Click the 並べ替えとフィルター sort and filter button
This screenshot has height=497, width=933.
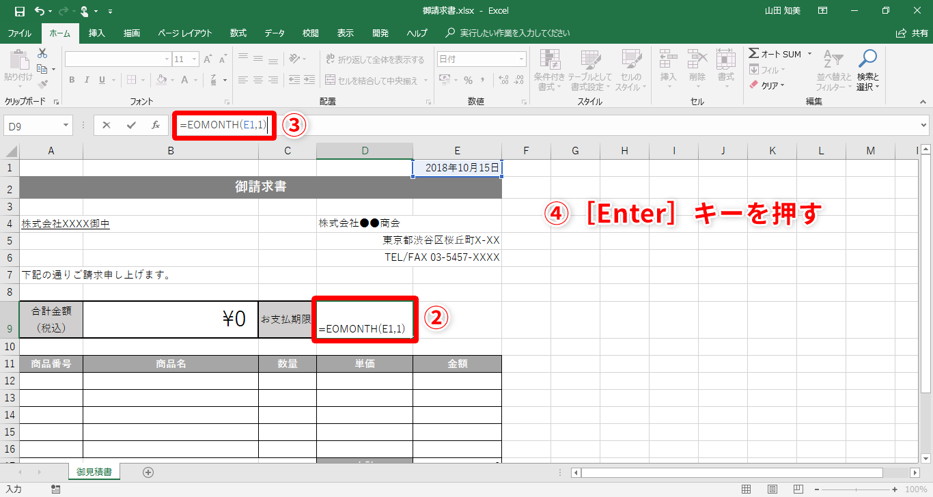pyautogui.click(x=835, y=71)
